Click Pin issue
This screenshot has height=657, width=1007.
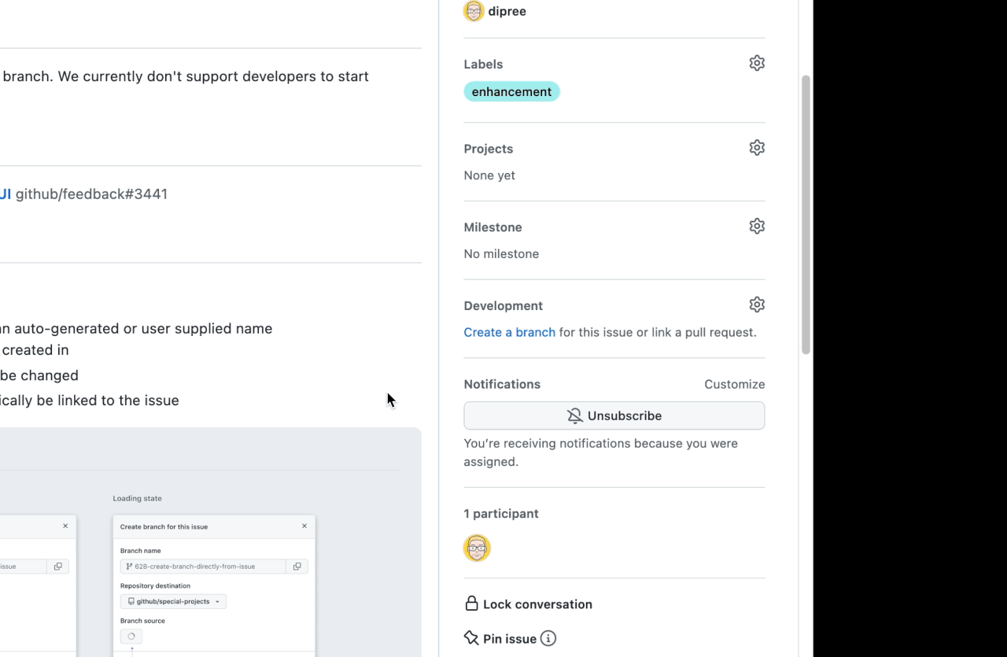coord(510,639)
